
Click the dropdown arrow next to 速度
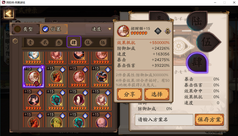109,29
